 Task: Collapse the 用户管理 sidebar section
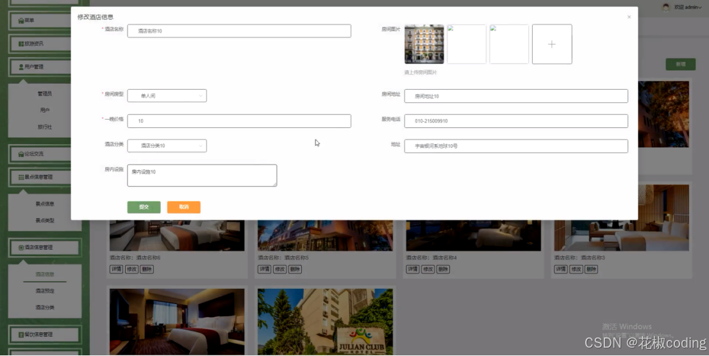coord(44,67)
